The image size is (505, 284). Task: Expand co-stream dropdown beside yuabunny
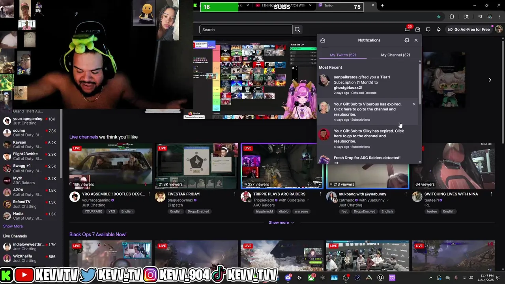(387, 200)
